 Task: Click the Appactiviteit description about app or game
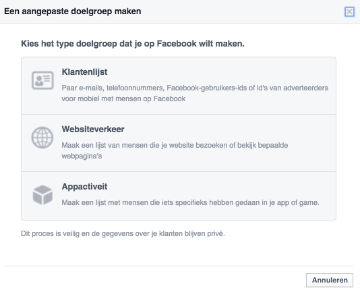click(190, 202)
